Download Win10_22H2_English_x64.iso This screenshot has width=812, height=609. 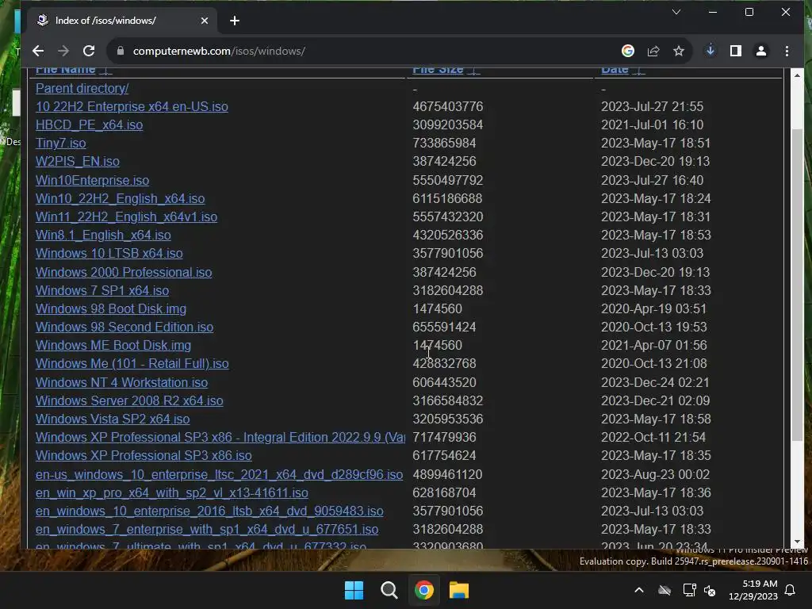121,198
